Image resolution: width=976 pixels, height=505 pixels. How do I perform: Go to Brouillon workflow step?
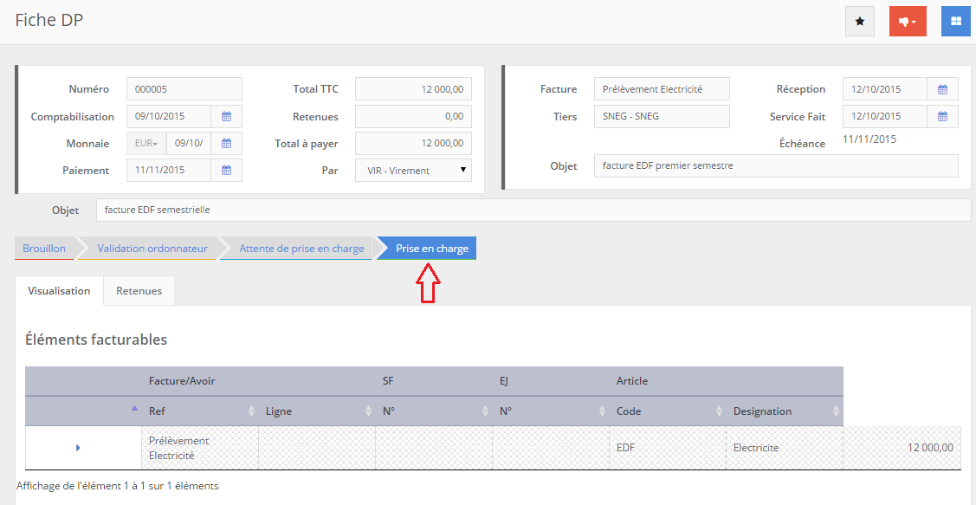(44, 249)
